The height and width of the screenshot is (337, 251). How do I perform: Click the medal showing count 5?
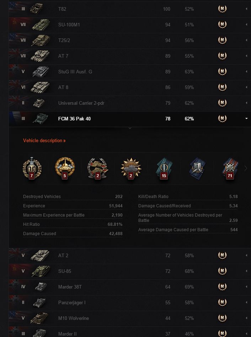[65, 168]
